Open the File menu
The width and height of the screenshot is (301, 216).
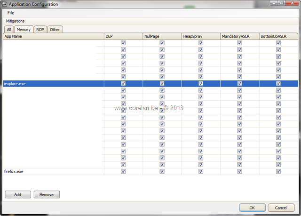pyautogui.click(x=11, y=13)
